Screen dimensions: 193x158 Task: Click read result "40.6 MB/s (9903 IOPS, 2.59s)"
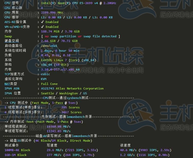point(146,150)
